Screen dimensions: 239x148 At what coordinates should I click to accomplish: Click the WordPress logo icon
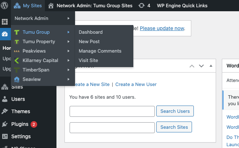pyautogui.click(x=5, y=5)
